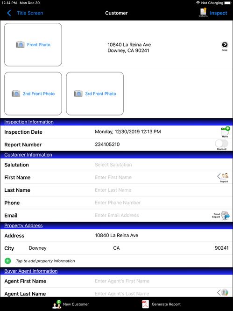Open the Select Salutation picker

tap(113, 165)
